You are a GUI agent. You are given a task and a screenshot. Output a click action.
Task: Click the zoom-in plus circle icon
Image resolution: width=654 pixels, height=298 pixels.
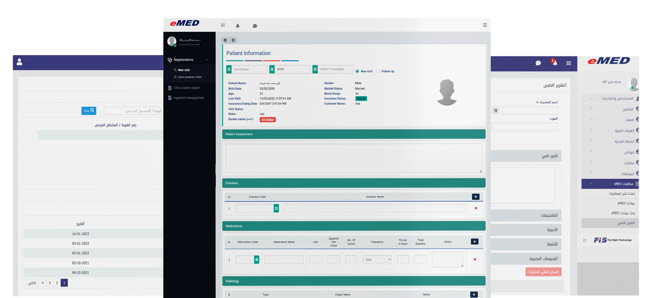tap(233, 40)
